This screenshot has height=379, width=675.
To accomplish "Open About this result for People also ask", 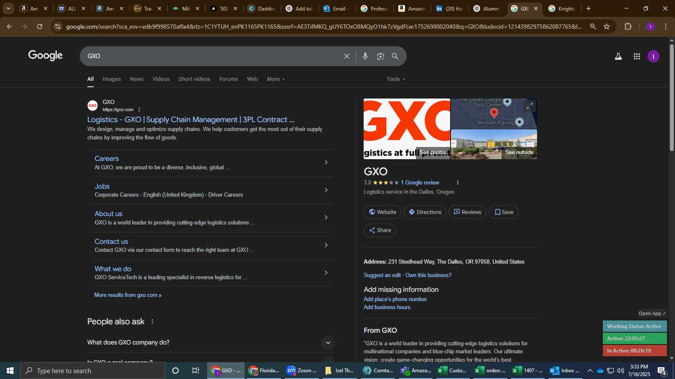I will pyautogui.click(x=152, y=321).
